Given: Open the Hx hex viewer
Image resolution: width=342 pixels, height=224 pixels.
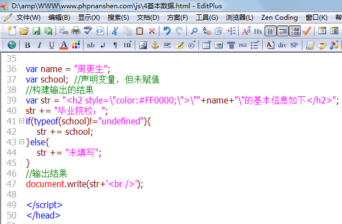Looking at the screenshot, I should (x=258, y=31).
